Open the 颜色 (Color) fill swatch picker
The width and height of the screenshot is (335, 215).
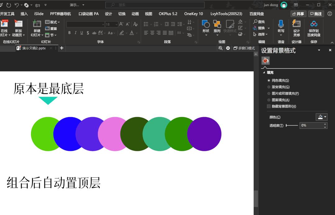click(321, 117)
